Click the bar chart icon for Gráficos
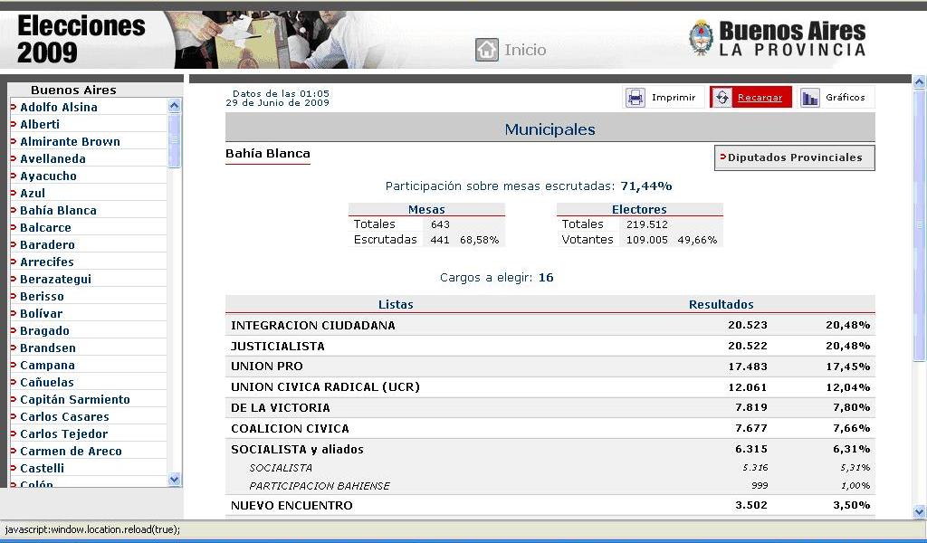927x543 pixels. [810, 98]
